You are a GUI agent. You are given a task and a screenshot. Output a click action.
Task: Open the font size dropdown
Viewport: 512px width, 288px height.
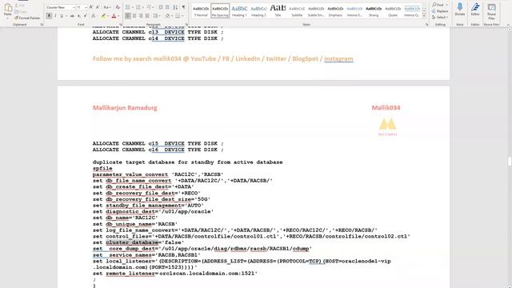click(x=86, y=7)
